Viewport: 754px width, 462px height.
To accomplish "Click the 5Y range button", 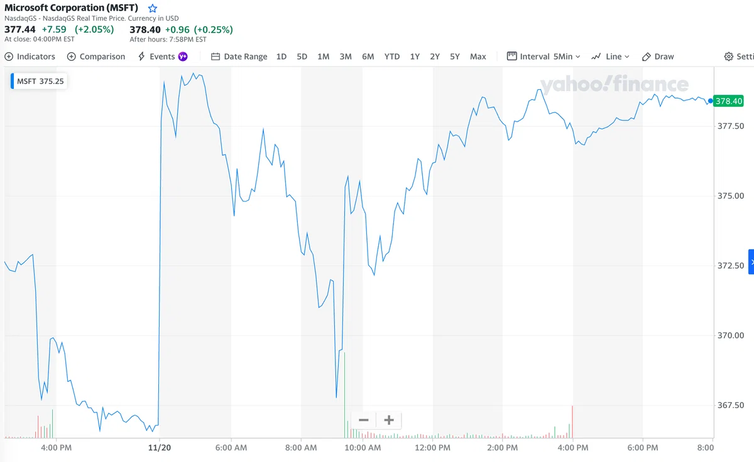I will pyautogui.click(x=455, y=56).
